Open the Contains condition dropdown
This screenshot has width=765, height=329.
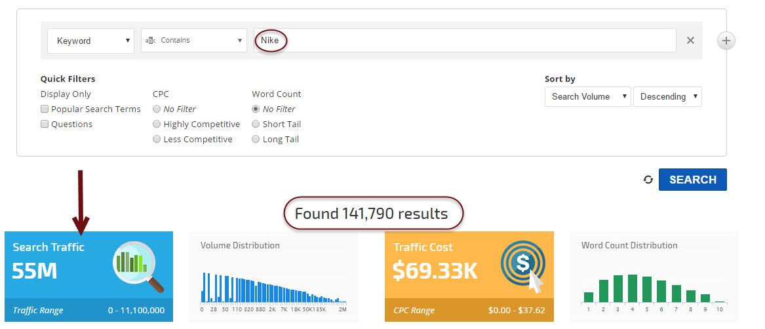click(x=193, y=41)
